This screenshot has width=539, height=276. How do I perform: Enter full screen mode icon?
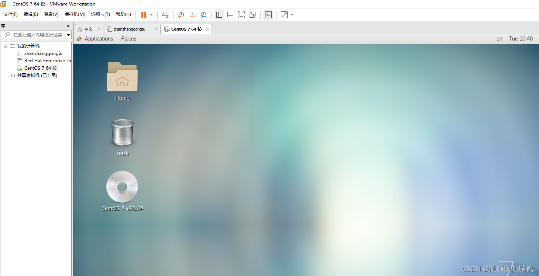(x=241, y=15)
